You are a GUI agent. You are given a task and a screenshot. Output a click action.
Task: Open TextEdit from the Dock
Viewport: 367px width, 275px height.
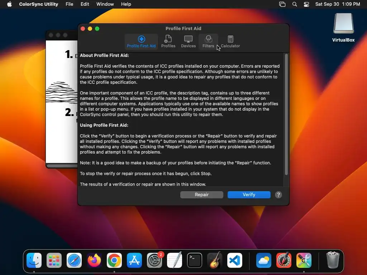point(175,260)
